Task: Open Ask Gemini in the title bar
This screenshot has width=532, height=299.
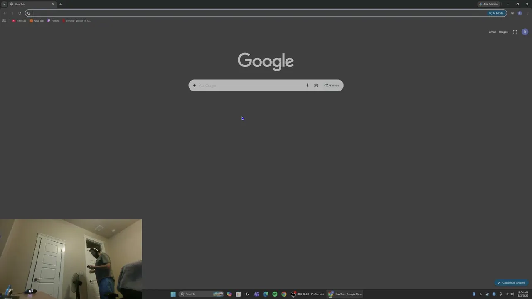Action: pyautogui.click(x=488, y=4)
